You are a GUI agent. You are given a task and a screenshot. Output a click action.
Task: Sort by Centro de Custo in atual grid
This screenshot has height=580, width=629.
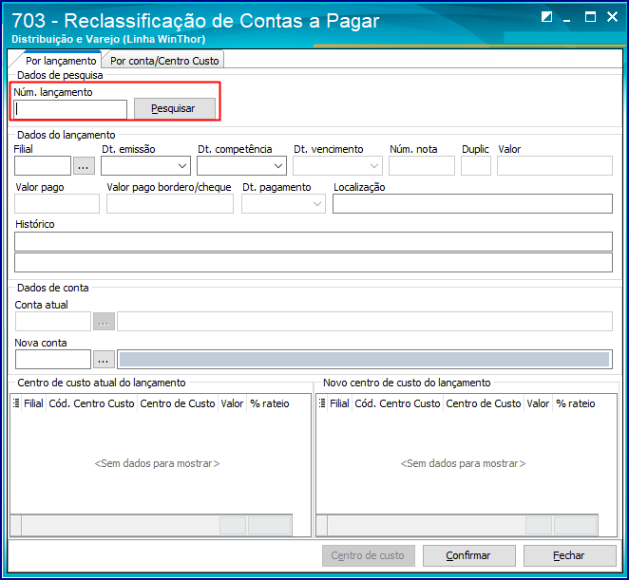tap(178, 403)
